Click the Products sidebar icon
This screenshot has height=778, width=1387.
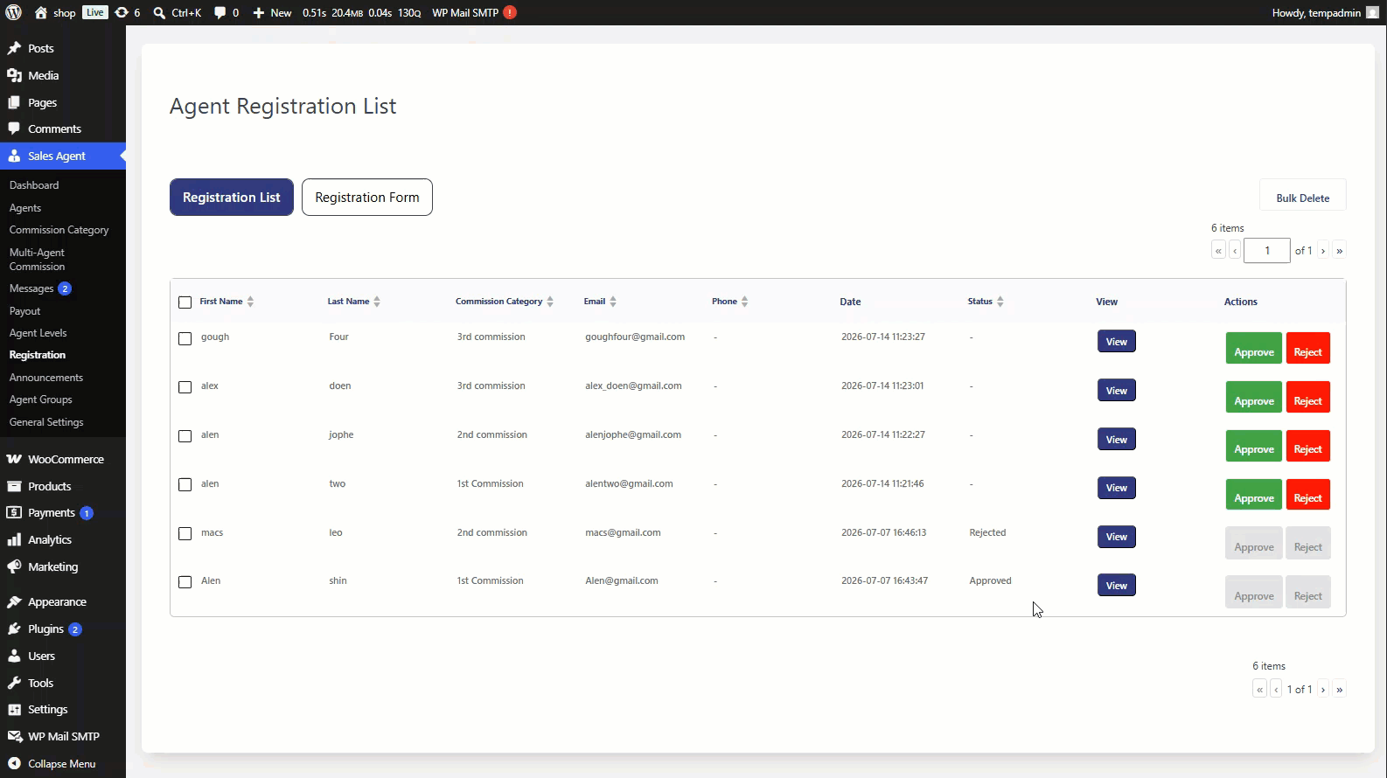pos(14,486)
